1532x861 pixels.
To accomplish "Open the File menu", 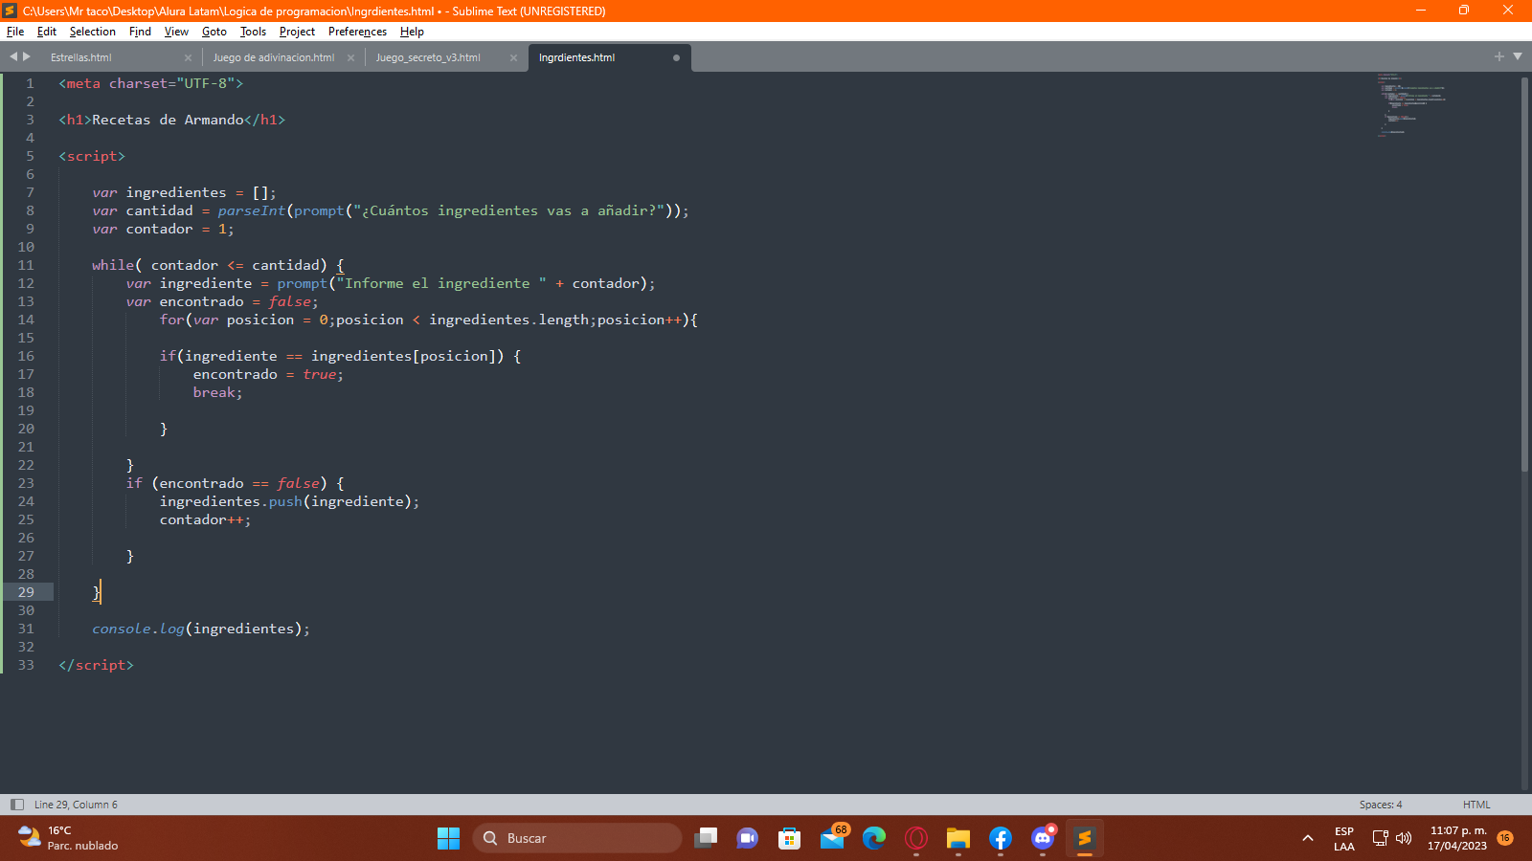I will [x=15, y=32].
